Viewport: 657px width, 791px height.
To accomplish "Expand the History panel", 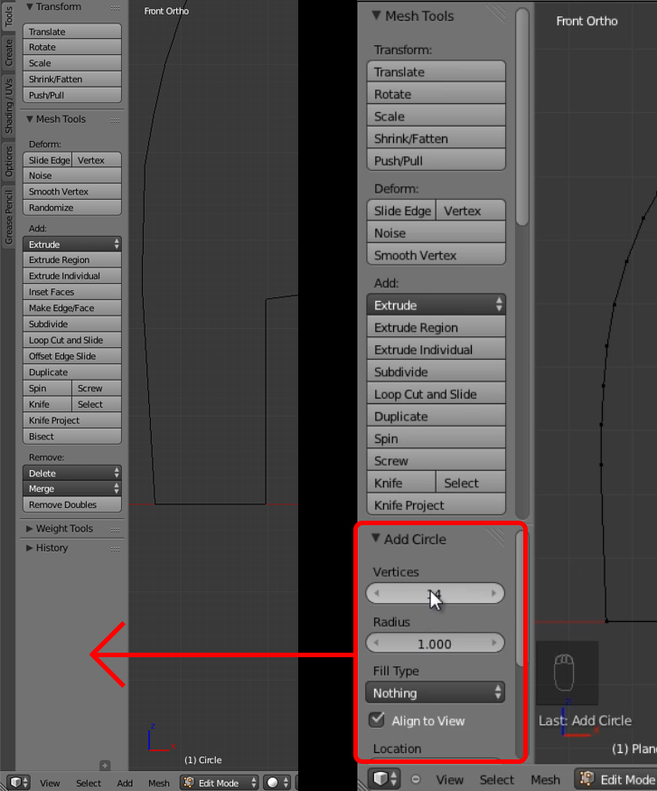I will 30,548.
